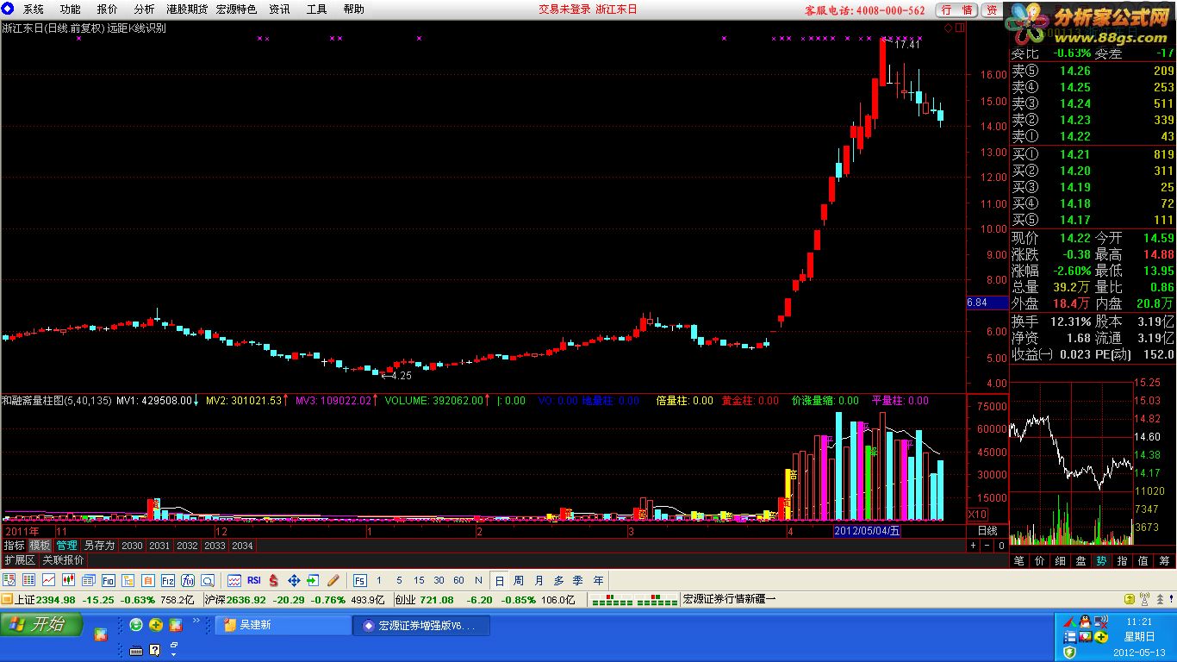Click the F12 trading icon
The image size is (1177, 662).
(x=168, y=580)
